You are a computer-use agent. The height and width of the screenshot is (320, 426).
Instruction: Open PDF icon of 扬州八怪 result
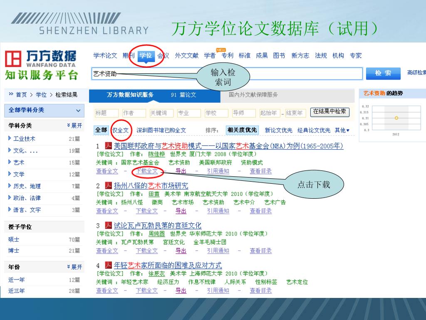pos(109,185)
